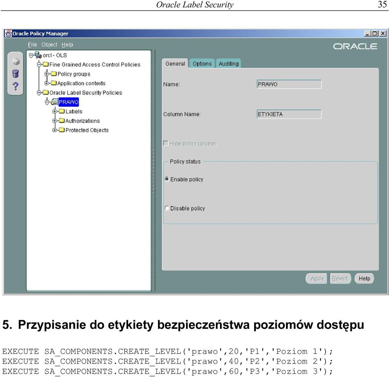Click the Fine Grained Access Control folder icon
Screen dimensions: 389x377
coord(46,64)
